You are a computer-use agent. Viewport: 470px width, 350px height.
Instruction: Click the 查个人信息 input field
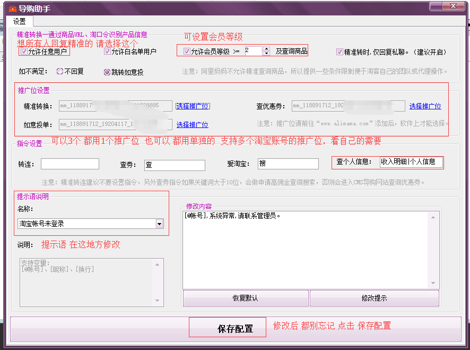pos(411,162)
